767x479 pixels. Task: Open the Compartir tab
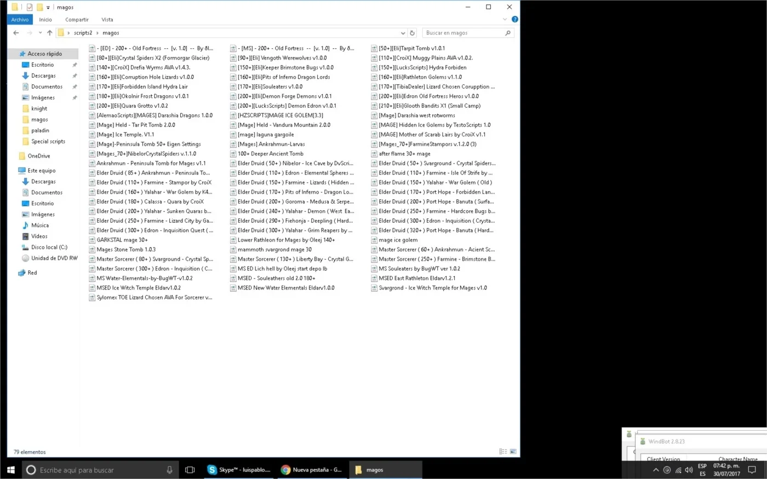tap(77, 19)
